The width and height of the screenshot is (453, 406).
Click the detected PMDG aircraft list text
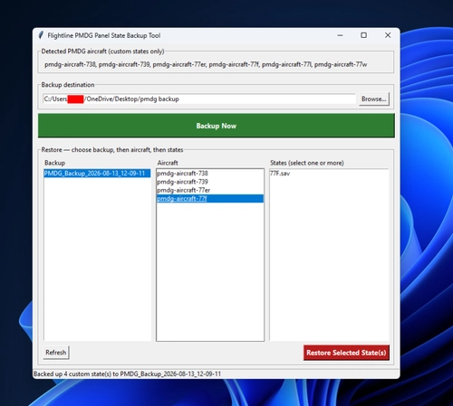206,64
